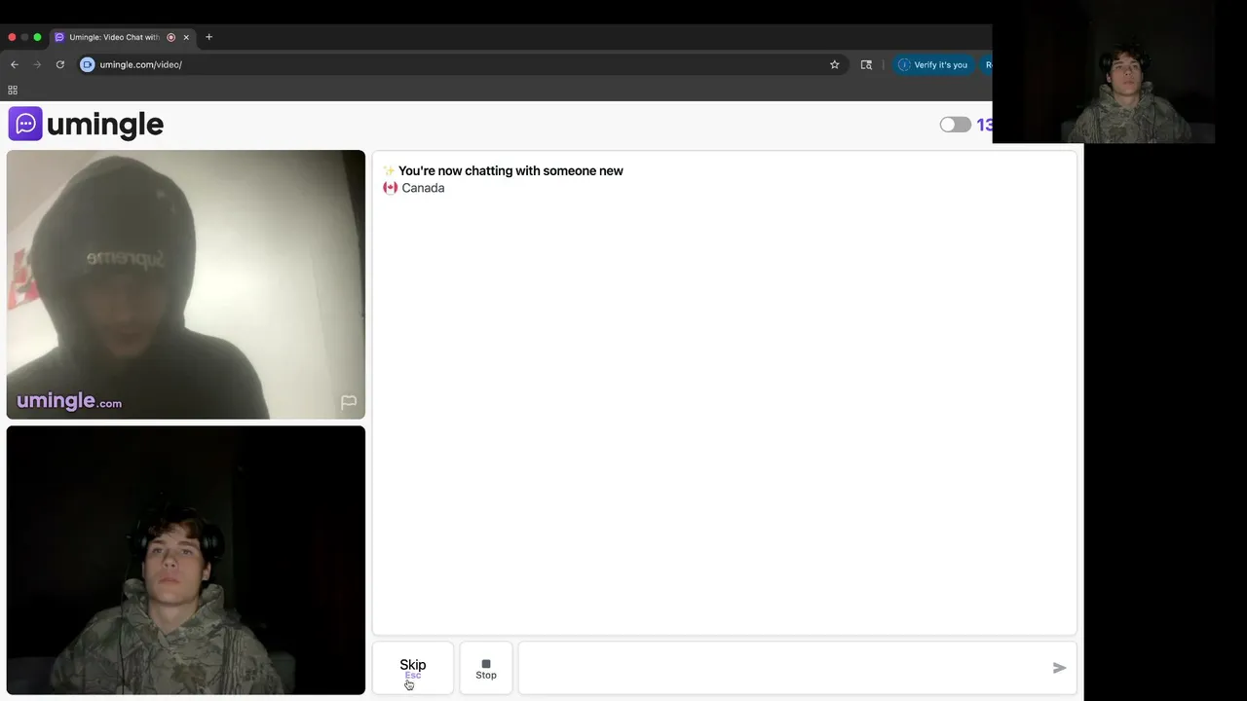Screen dimensions: 1247x701
Task: Click the Skip button
Action: pyautogui.click(x=413, y=668)
